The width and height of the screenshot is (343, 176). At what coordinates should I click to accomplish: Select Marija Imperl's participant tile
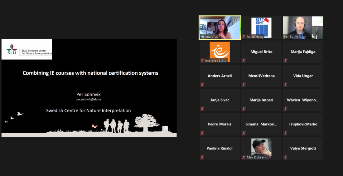[261, 100]
